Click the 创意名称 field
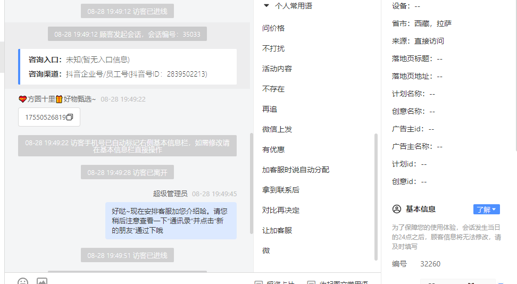This screenshot has height=284, width=517. pos(413,112)
